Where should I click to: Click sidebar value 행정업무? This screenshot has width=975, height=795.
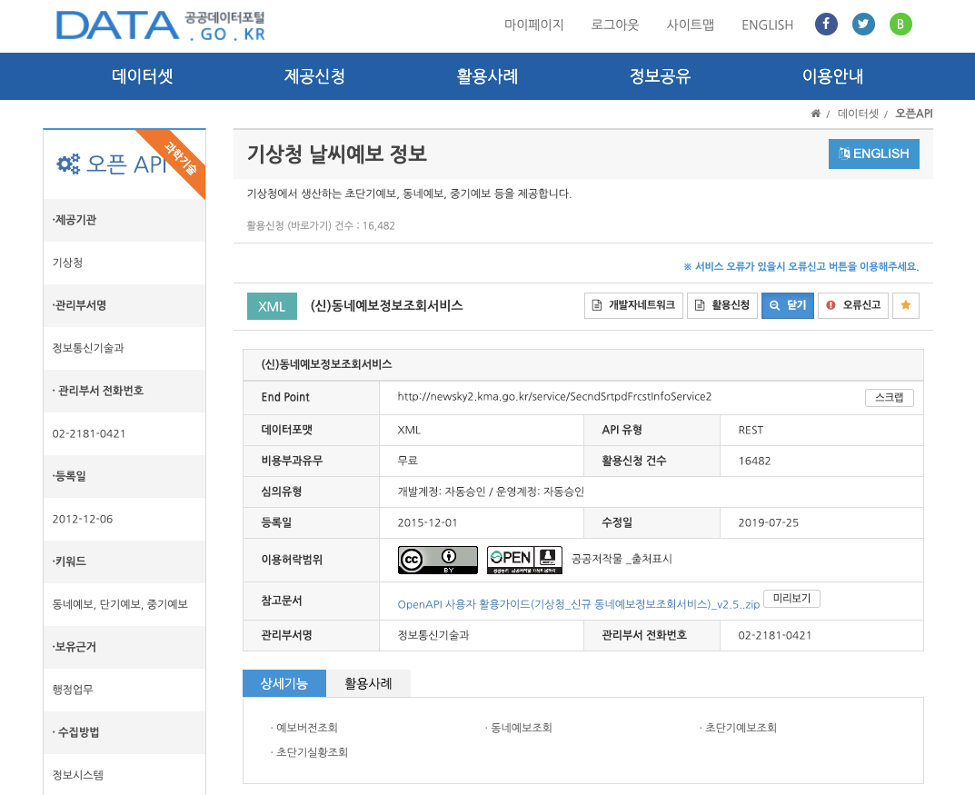(73, 690)
